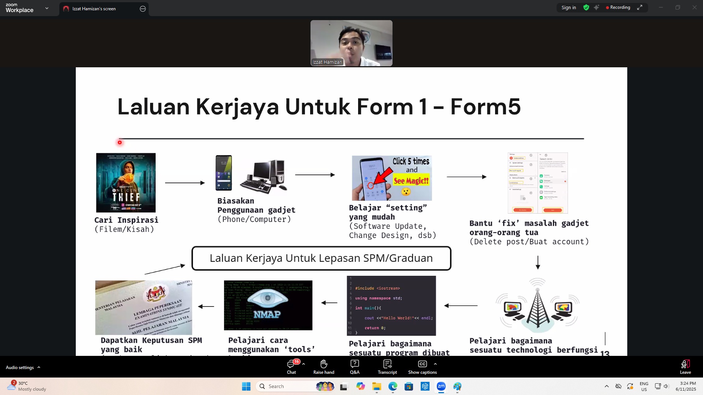Open the AI Companion sparkle icon
Screen dimensions: 703x395
pos(596,7)
